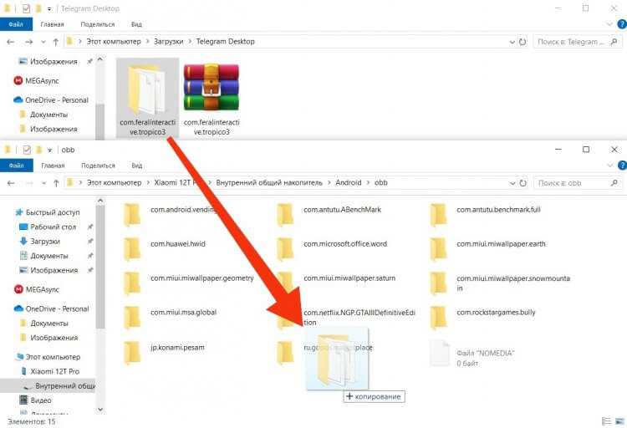
Task: Open com.android.vending folder
Action: (x=170, y=215)
